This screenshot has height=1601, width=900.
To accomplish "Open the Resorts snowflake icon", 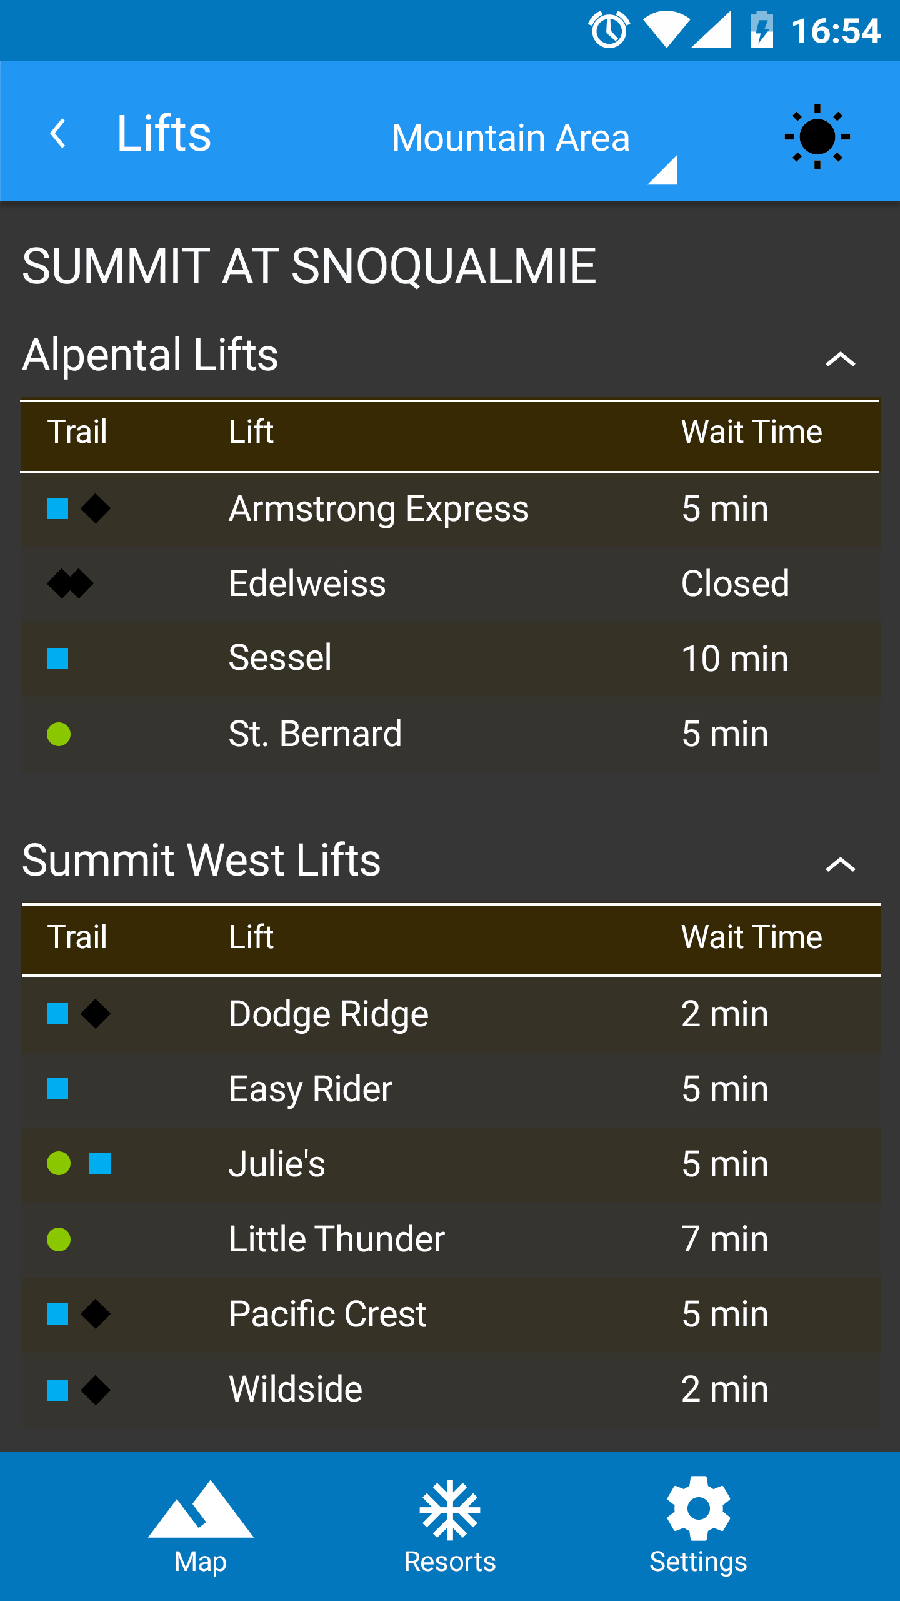I will [x=450, y=1510].
